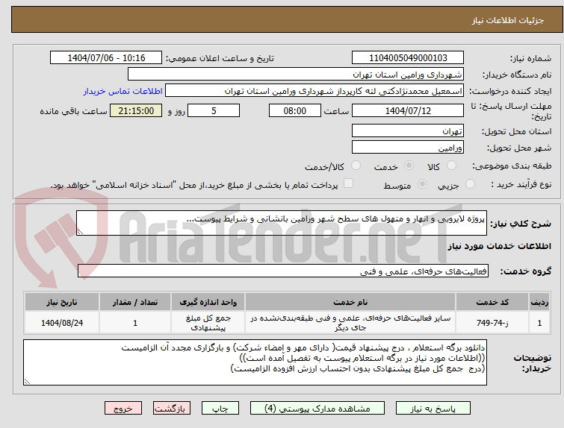The height and width of the screenshot is (428, 564).
Task: Click the توضیحات خریدار text area
Action: tap(255, 362)
